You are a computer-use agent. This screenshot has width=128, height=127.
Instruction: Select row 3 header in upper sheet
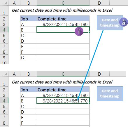click(4, 24)
